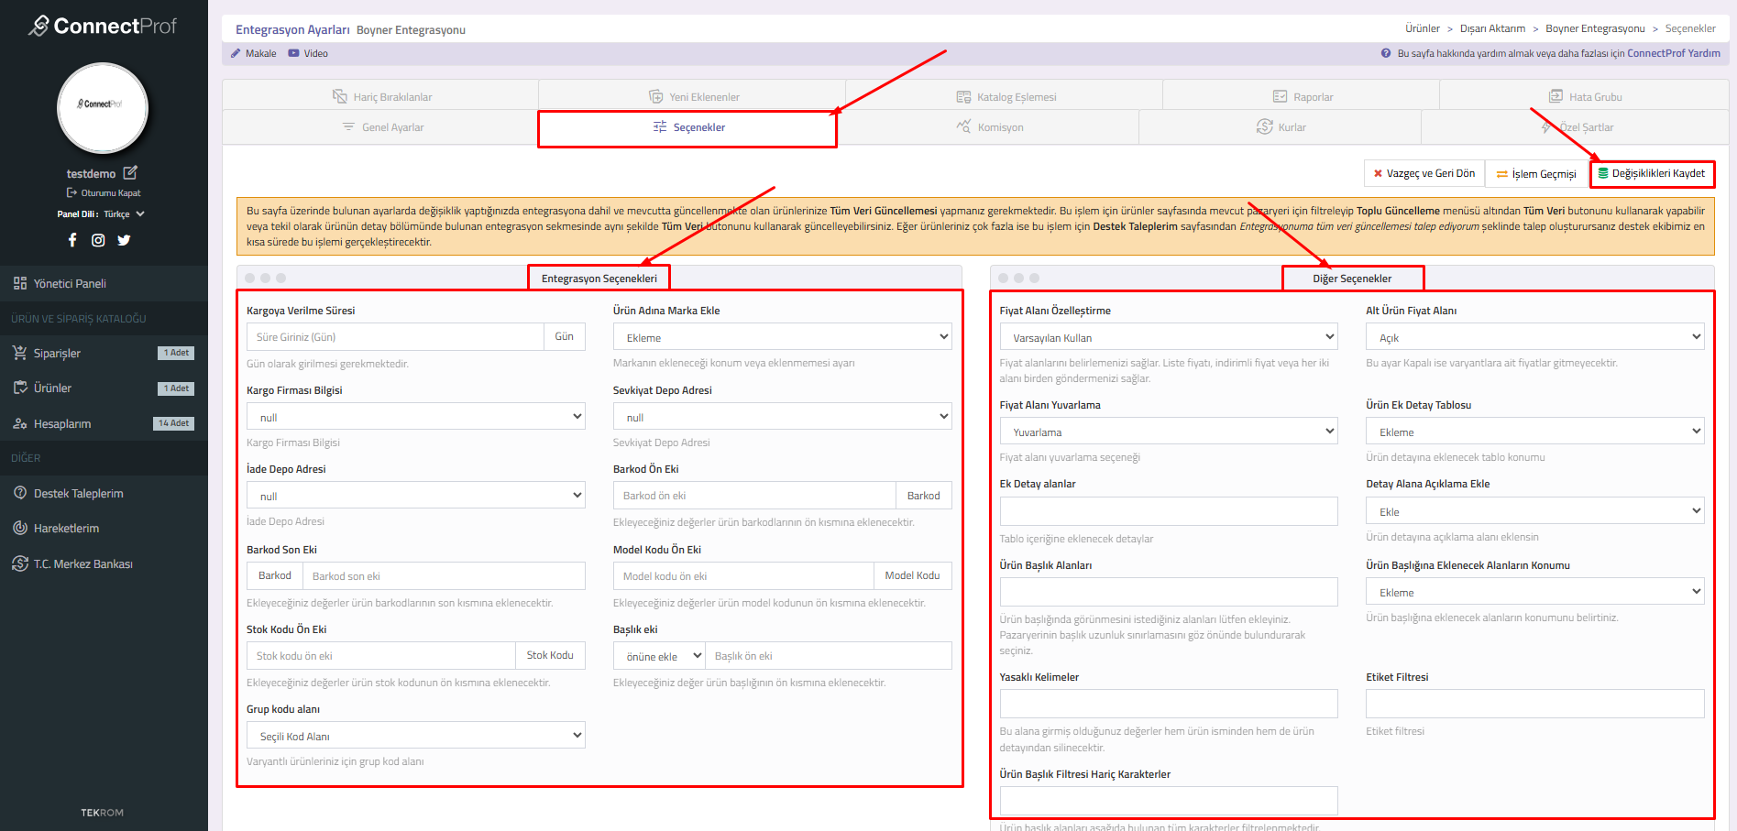Click the Başlık ön eki input field
The height and width of the screenshot is (831, 1737).
click(829, 656)
